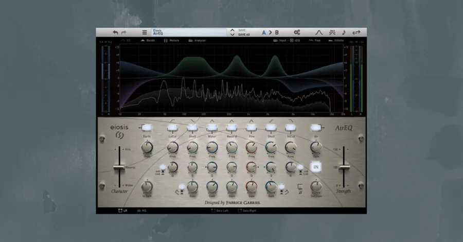Click the solo curves icon in toolbar

coord(332,32)
